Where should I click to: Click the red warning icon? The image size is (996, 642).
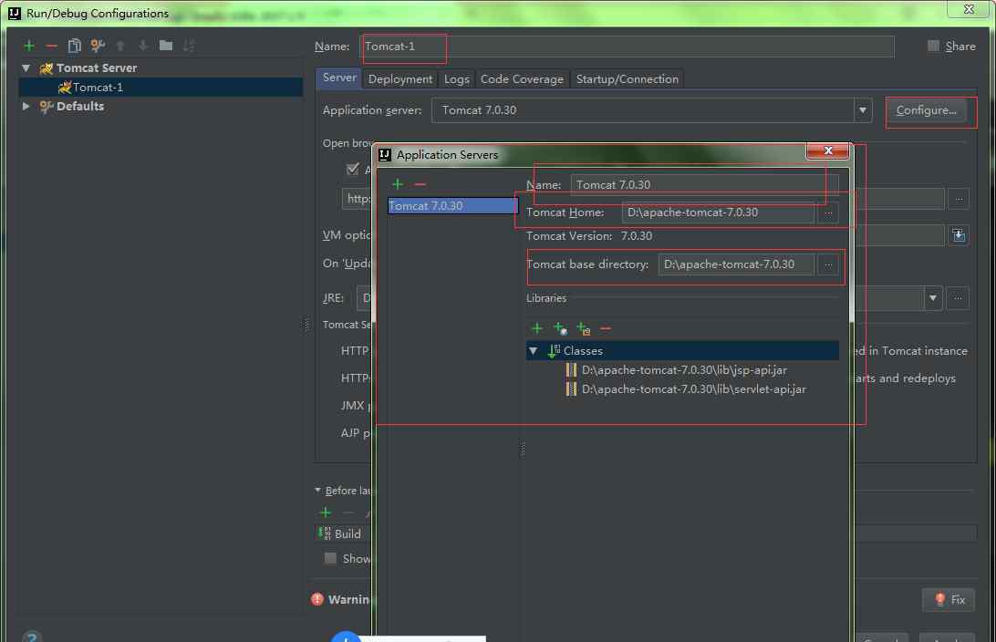tap(317, 599)
